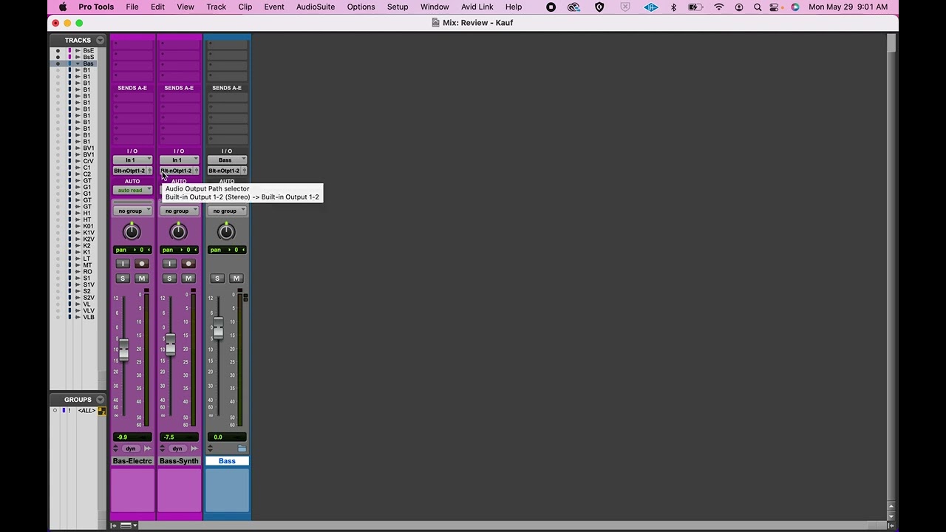Click the Bass track pan knob

click(x=226, y=232)
